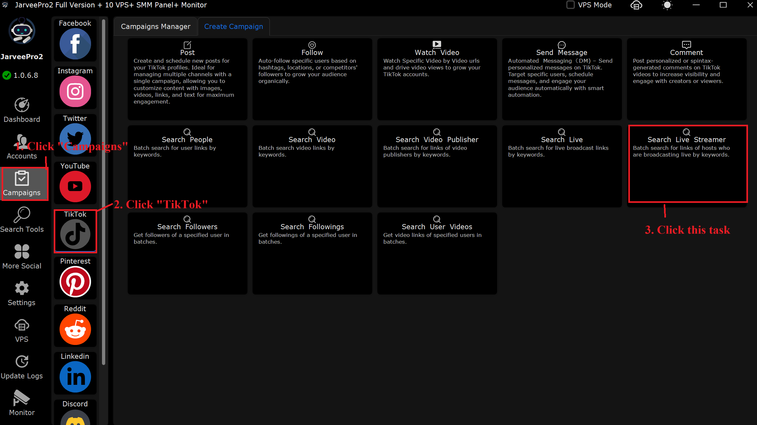Open VPS section in sidebar
The height and width of the screenshot is (425, 757).
point(22,330)
